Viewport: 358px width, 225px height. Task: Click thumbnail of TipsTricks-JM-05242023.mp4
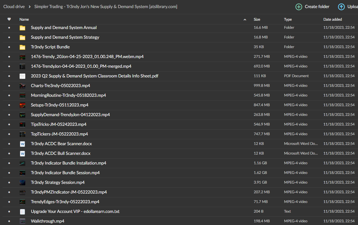pyautogui.click(x=22, y=124)
